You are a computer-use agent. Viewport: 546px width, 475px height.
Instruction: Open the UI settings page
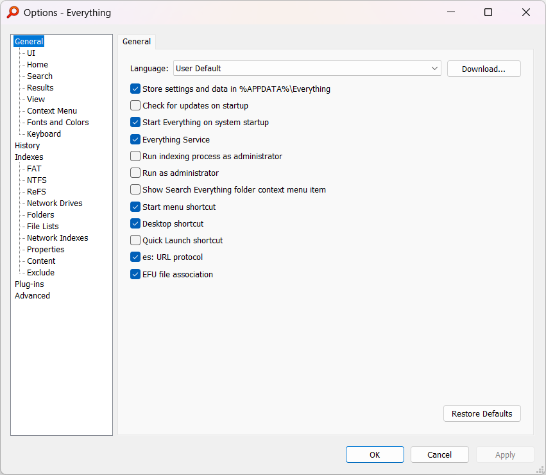(x=31, y=53)
